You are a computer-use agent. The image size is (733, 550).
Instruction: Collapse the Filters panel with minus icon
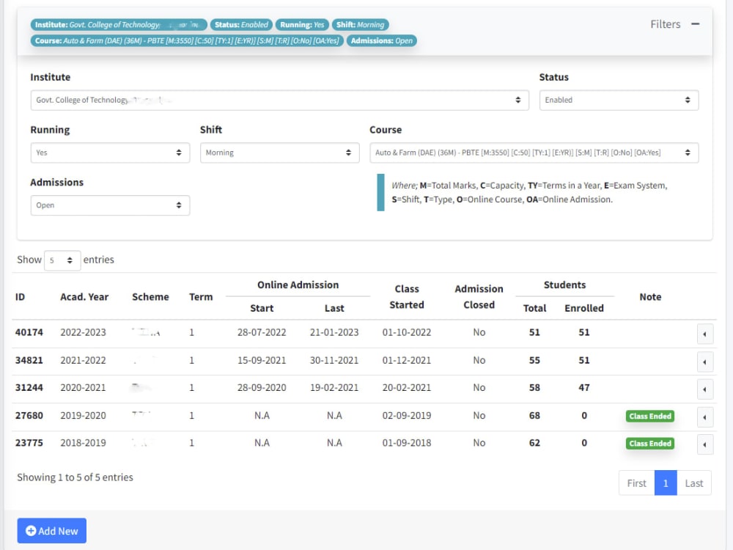pos(695,24)
